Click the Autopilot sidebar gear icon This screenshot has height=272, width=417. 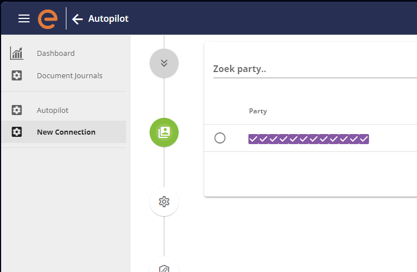pos(17,110)
